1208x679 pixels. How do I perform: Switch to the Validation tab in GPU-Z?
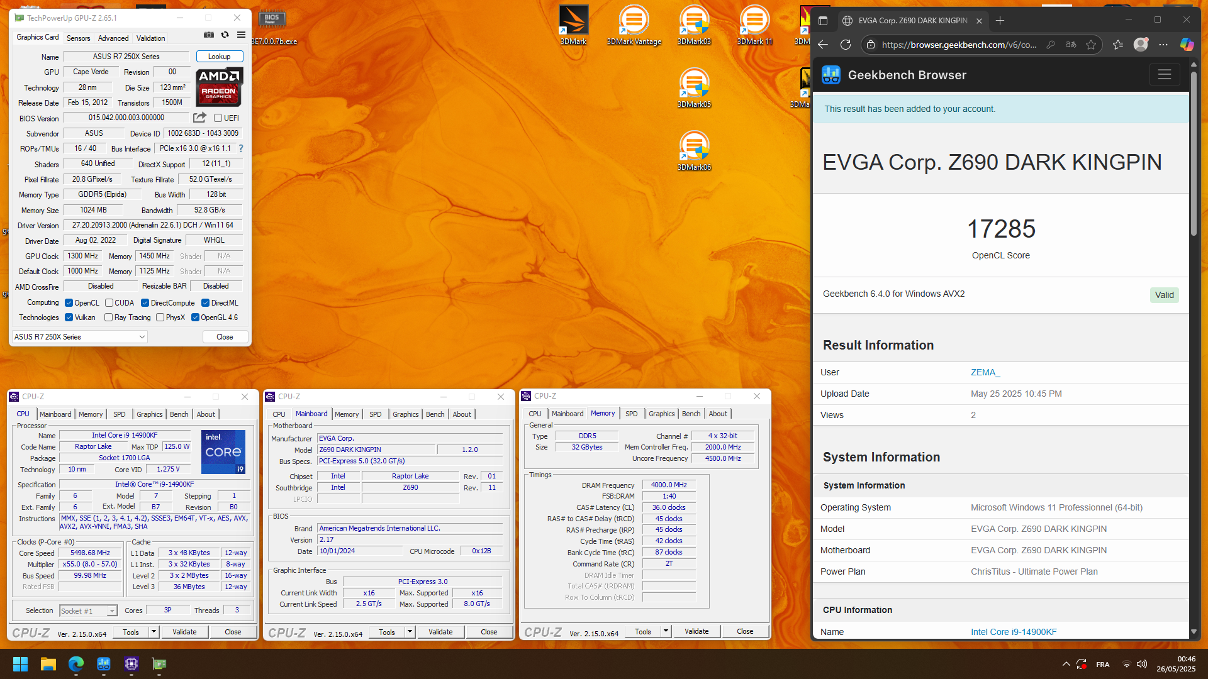tap(151, 38)
